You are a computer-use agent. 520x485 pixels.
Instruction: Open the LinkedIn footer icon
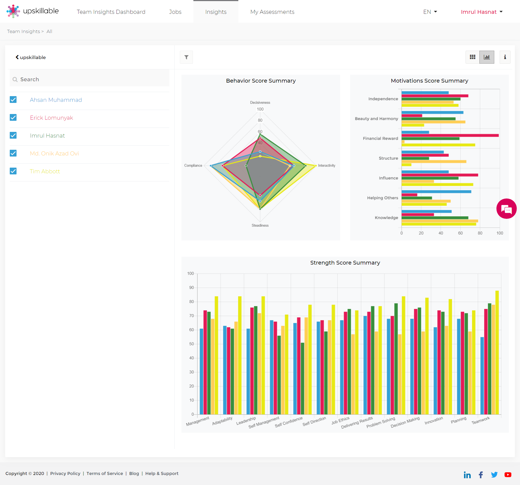467,475
